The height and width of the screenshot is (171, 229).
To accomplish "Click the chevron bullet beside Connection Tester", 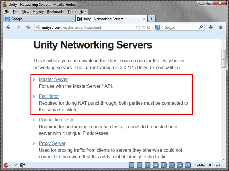I will [x=34, y=120].
